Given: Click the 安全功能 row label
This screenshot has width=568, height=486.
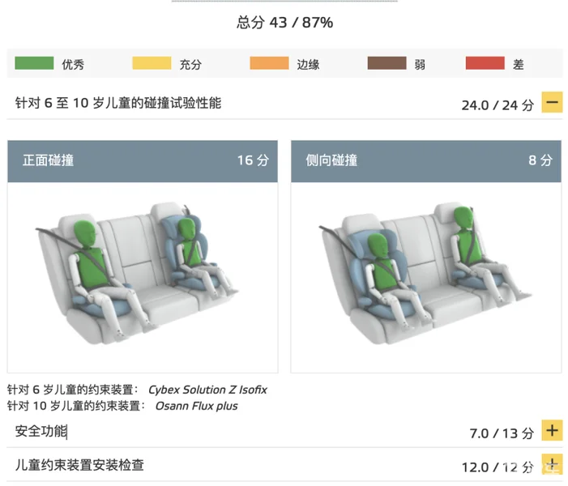Looking at the screenshot, I should 41,431.
